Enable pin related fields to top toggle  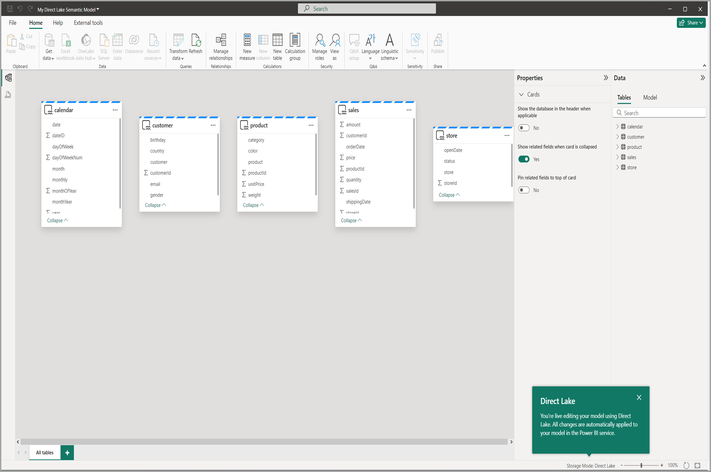(524, 190)
